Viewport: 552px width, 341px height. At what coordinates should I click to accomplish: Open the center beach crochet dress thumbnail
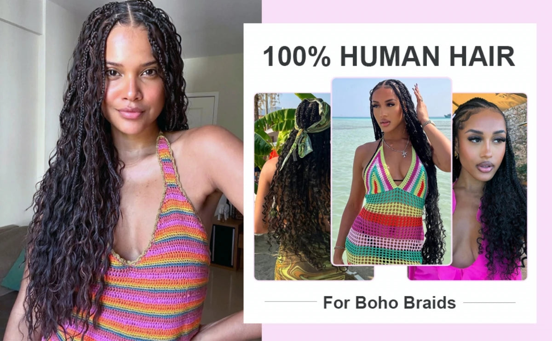point(391,171)
